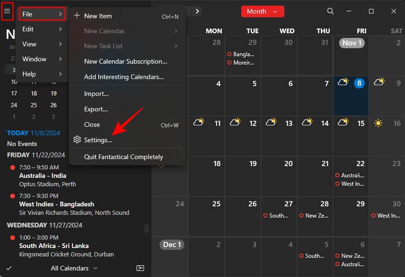Select New Calendar Subscription menu item

pyautogui.click(x=125, y=61)
